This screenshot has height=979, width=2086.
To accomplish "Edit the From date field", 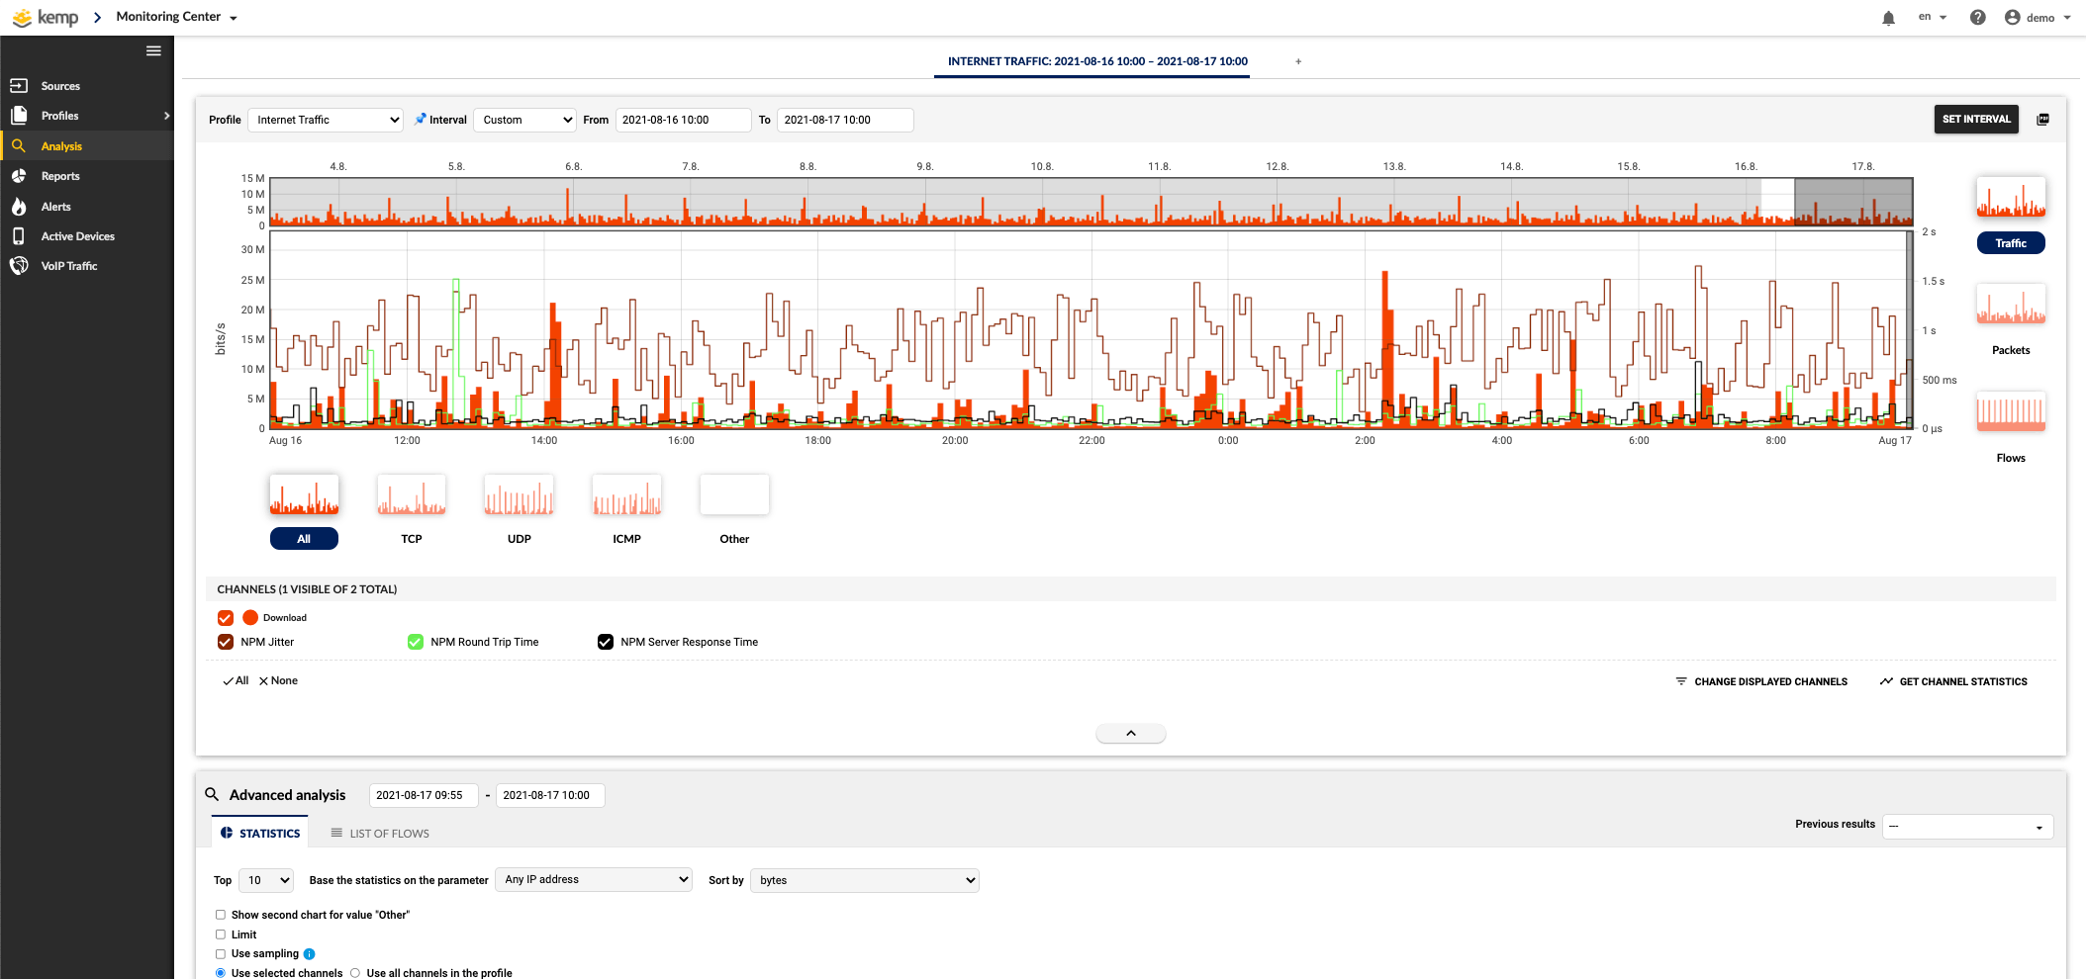I will (682, 120).
